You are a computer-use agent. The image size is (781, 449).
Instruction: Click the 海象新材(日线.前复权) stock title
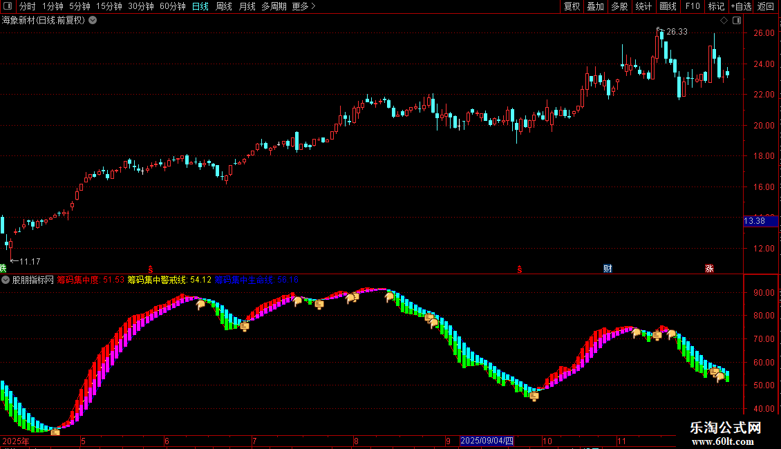[44, 21]
